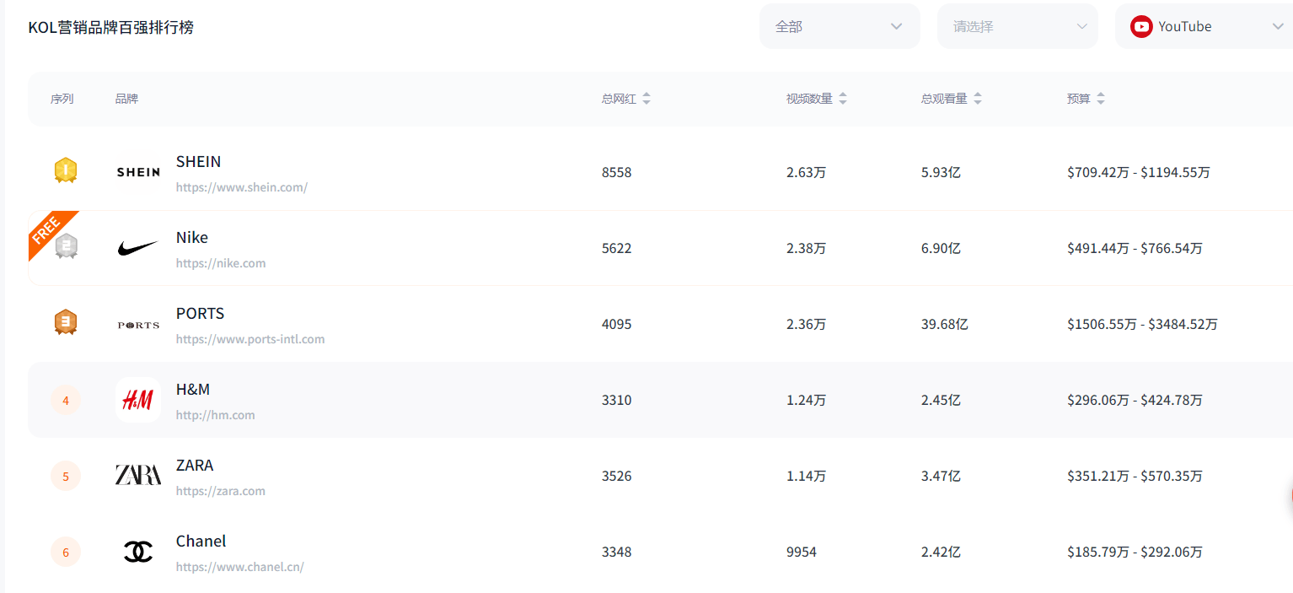Click the bronze rank 3 medal
Viewport: 1293px width, 593px height.
click(x=66, y=322)
